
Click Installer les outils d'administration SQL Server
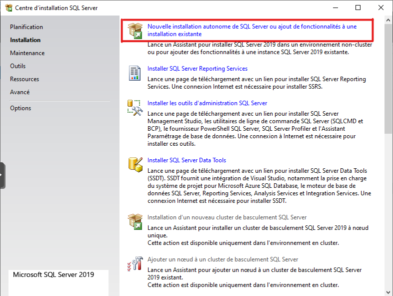(x=207, y=103)
